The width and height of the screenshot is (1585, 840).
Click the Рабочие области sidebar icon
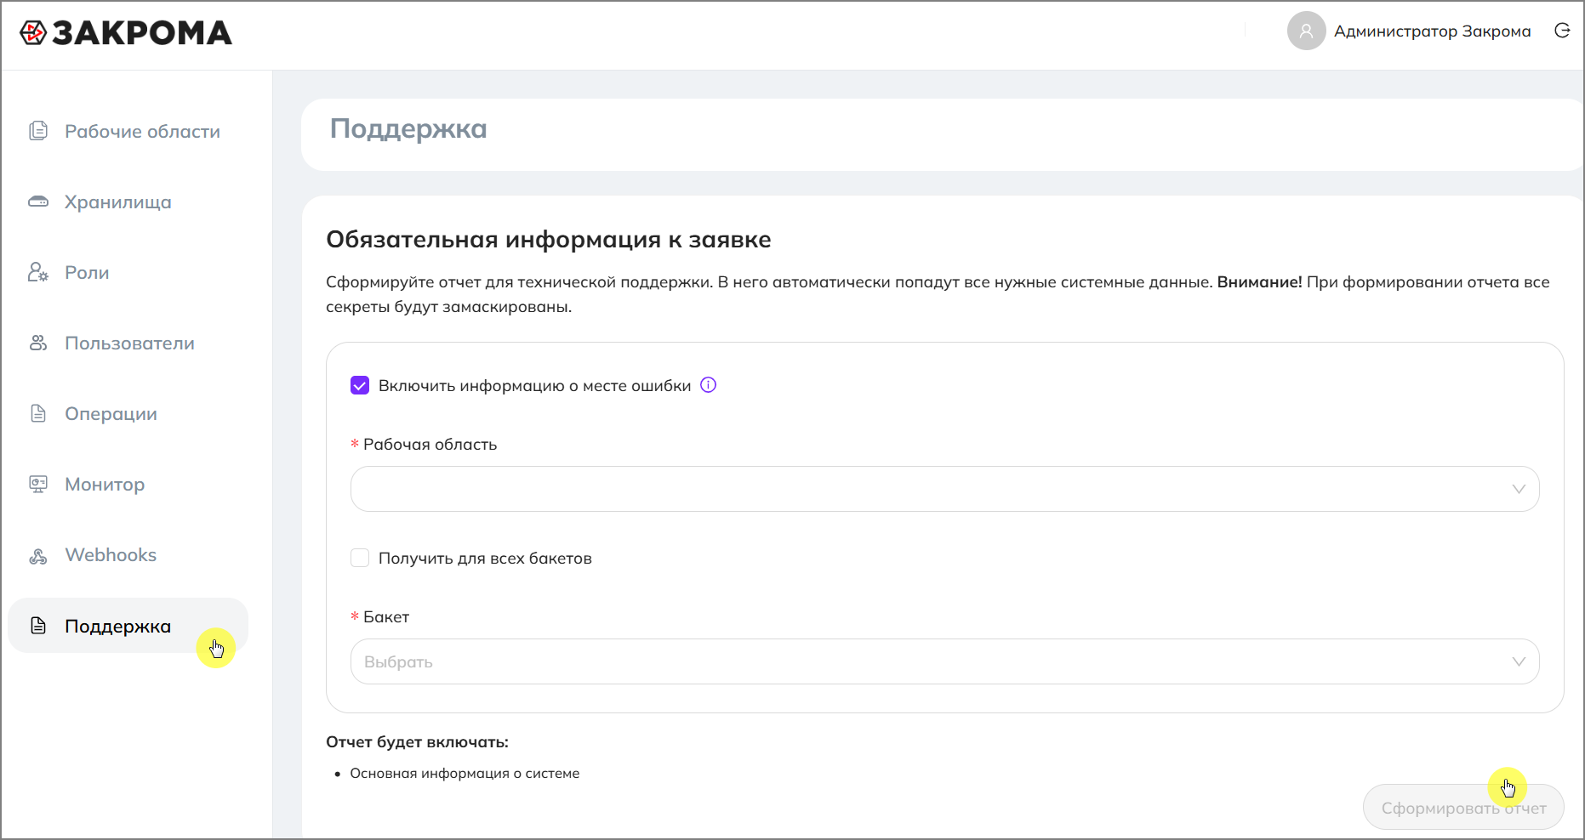[x=38, y=131]
